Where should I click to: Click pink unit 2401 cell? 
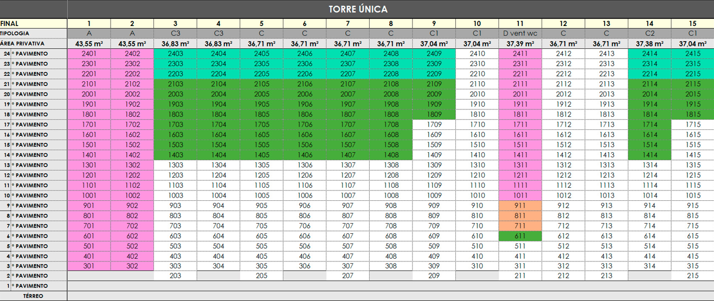coord(89,54)
